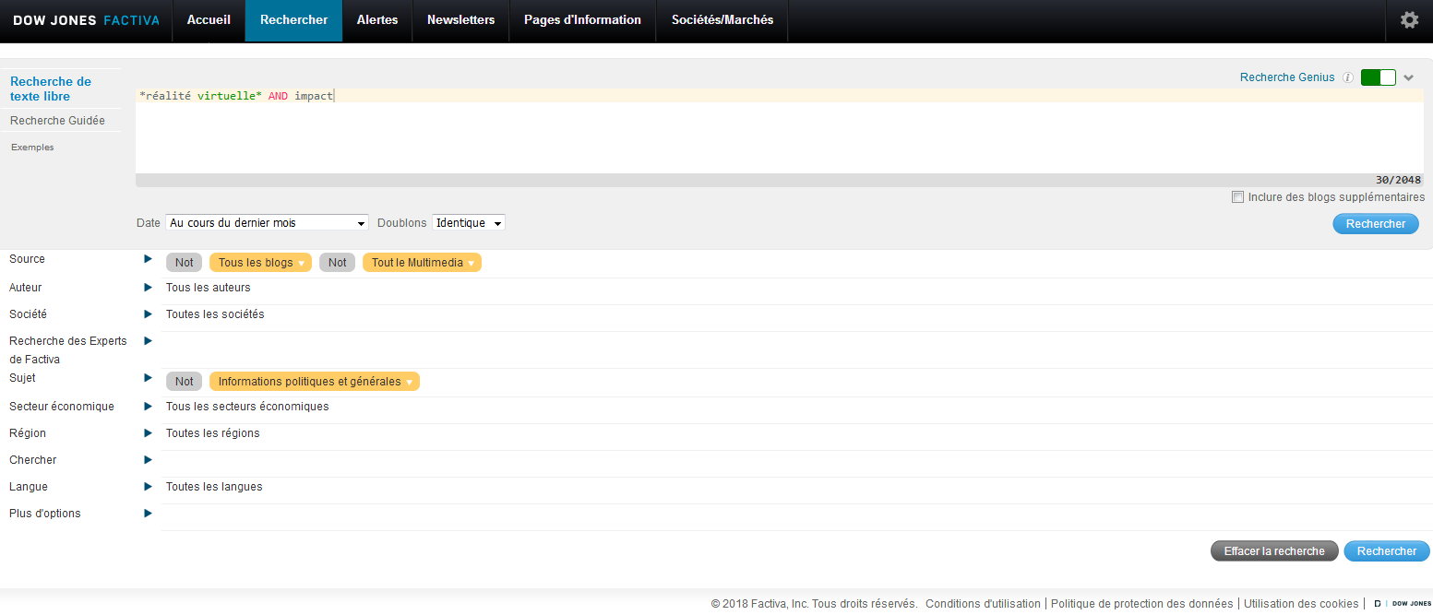Open the Doublons dropdown
The width and height of the screenshot is (1433, 615).
(x=469, y=223)
